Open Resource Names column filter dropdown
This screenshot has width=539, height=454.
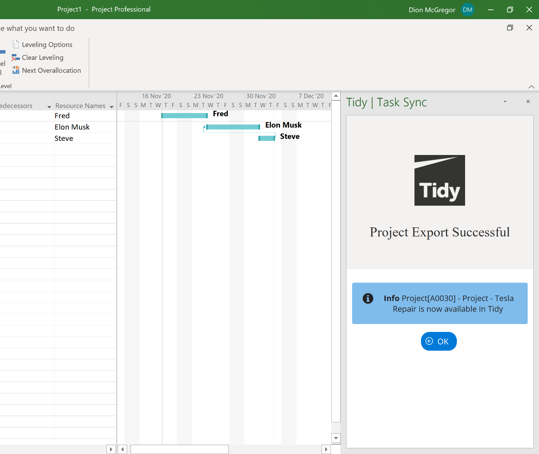111,106
